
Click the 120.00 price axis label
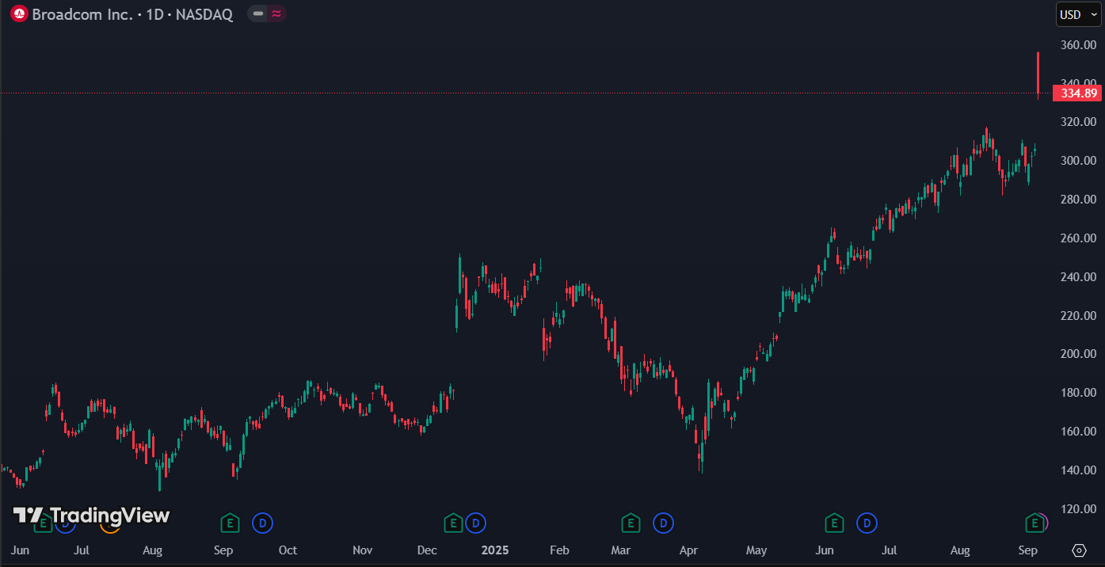[1078, 509]
